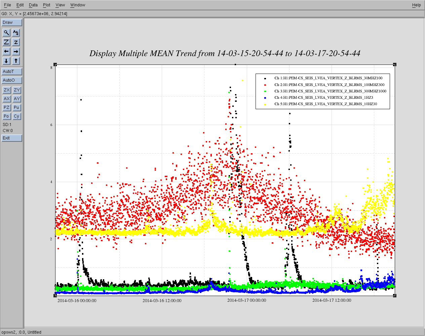
Task: Click x-axis label 2014-03-17 00:00:00
Action: (246, 300)
